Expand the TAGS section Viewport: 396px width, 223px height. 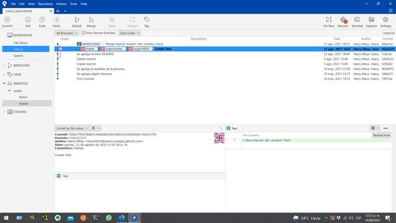pyautogui.click(x=4, y=74)
